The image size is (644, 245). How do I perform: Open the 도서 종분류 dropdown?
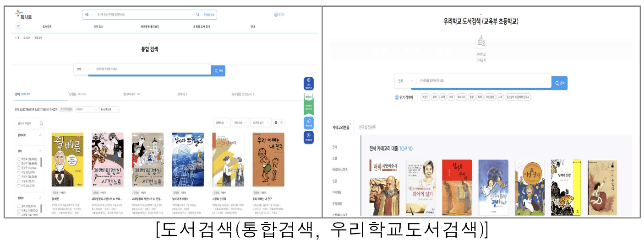click(x=109, y=109)
